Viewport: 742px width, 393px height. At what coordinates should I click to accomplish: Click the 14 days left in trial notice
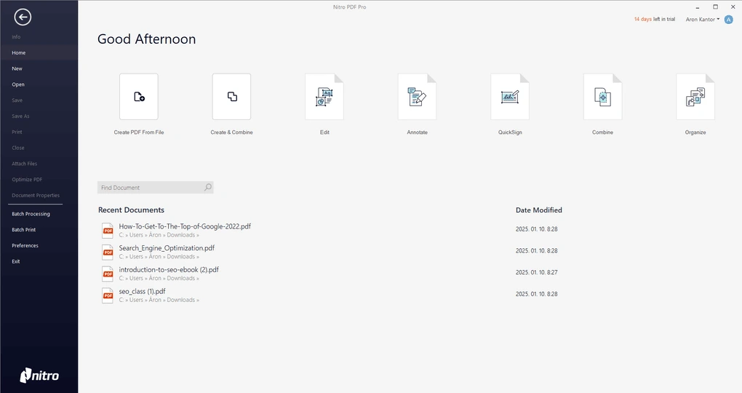655,20
